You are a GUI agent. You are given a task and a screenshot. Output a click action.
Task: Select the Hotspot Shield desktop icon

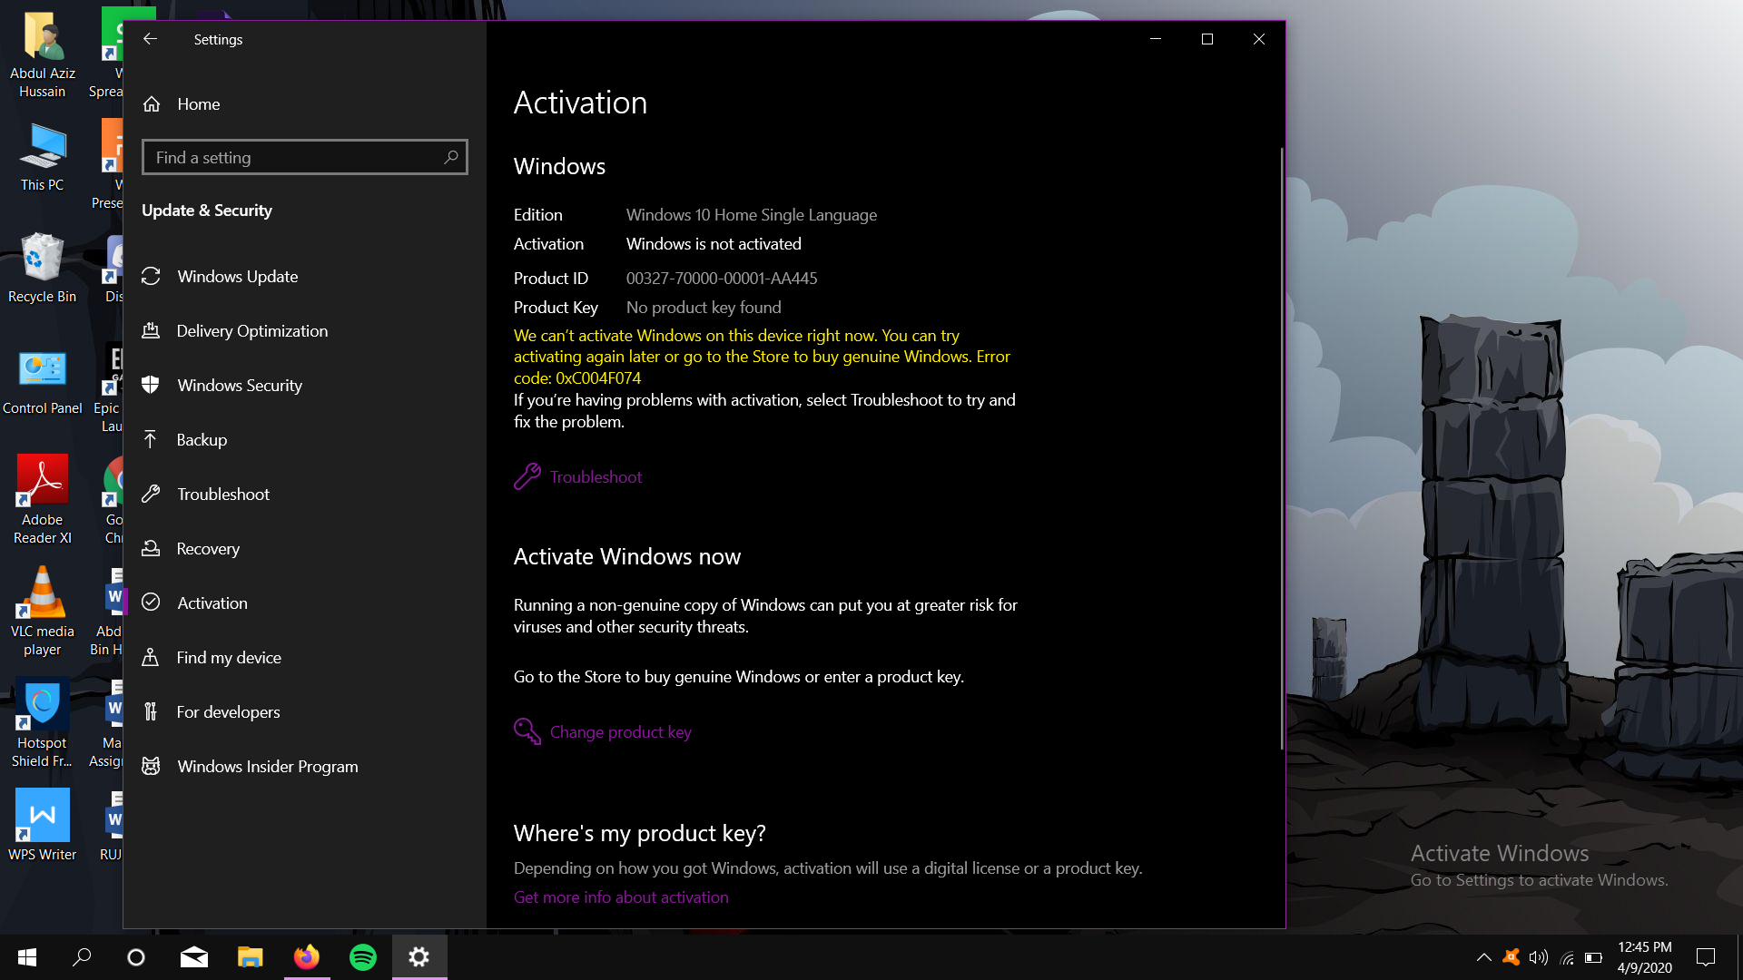[43, 723]
